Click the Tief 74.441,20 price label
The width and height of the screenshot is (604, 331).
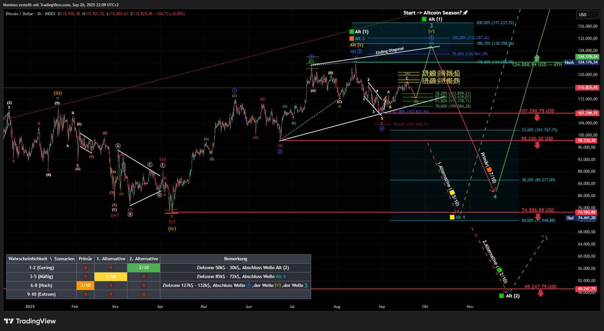click(587, 218)
